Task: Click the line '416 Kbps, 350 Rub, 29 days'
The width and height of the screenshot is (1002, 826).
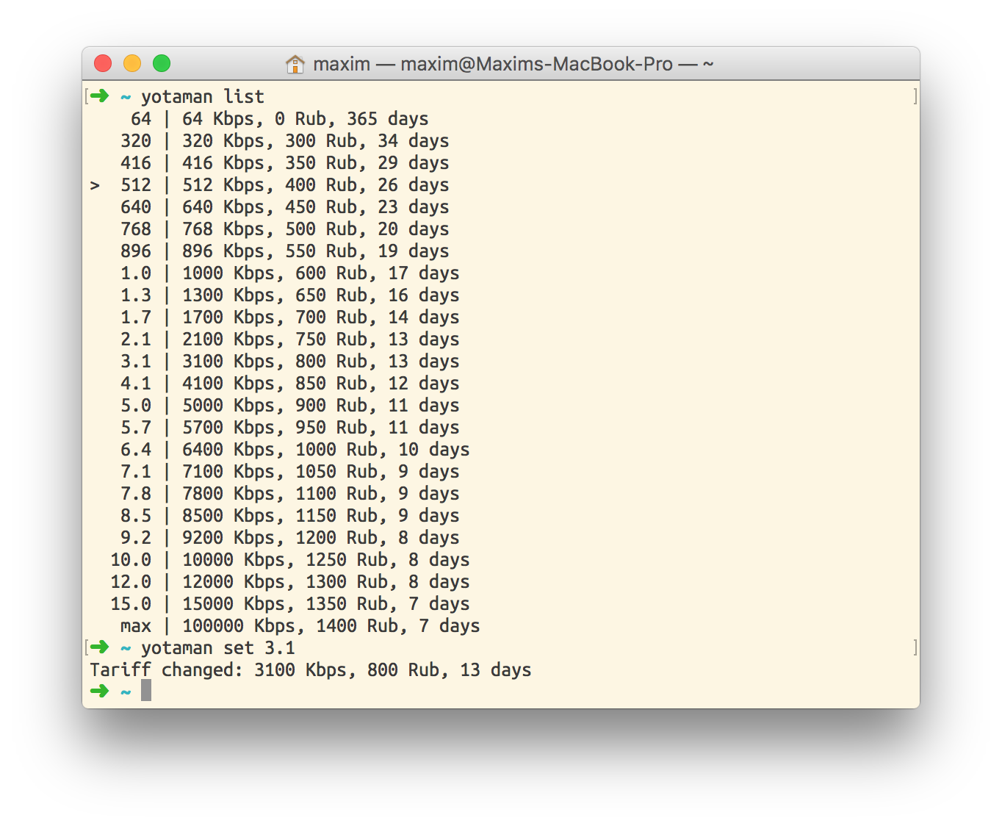Action: 315,162
